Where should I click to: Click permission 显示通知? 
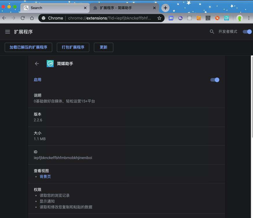[47, 201]
